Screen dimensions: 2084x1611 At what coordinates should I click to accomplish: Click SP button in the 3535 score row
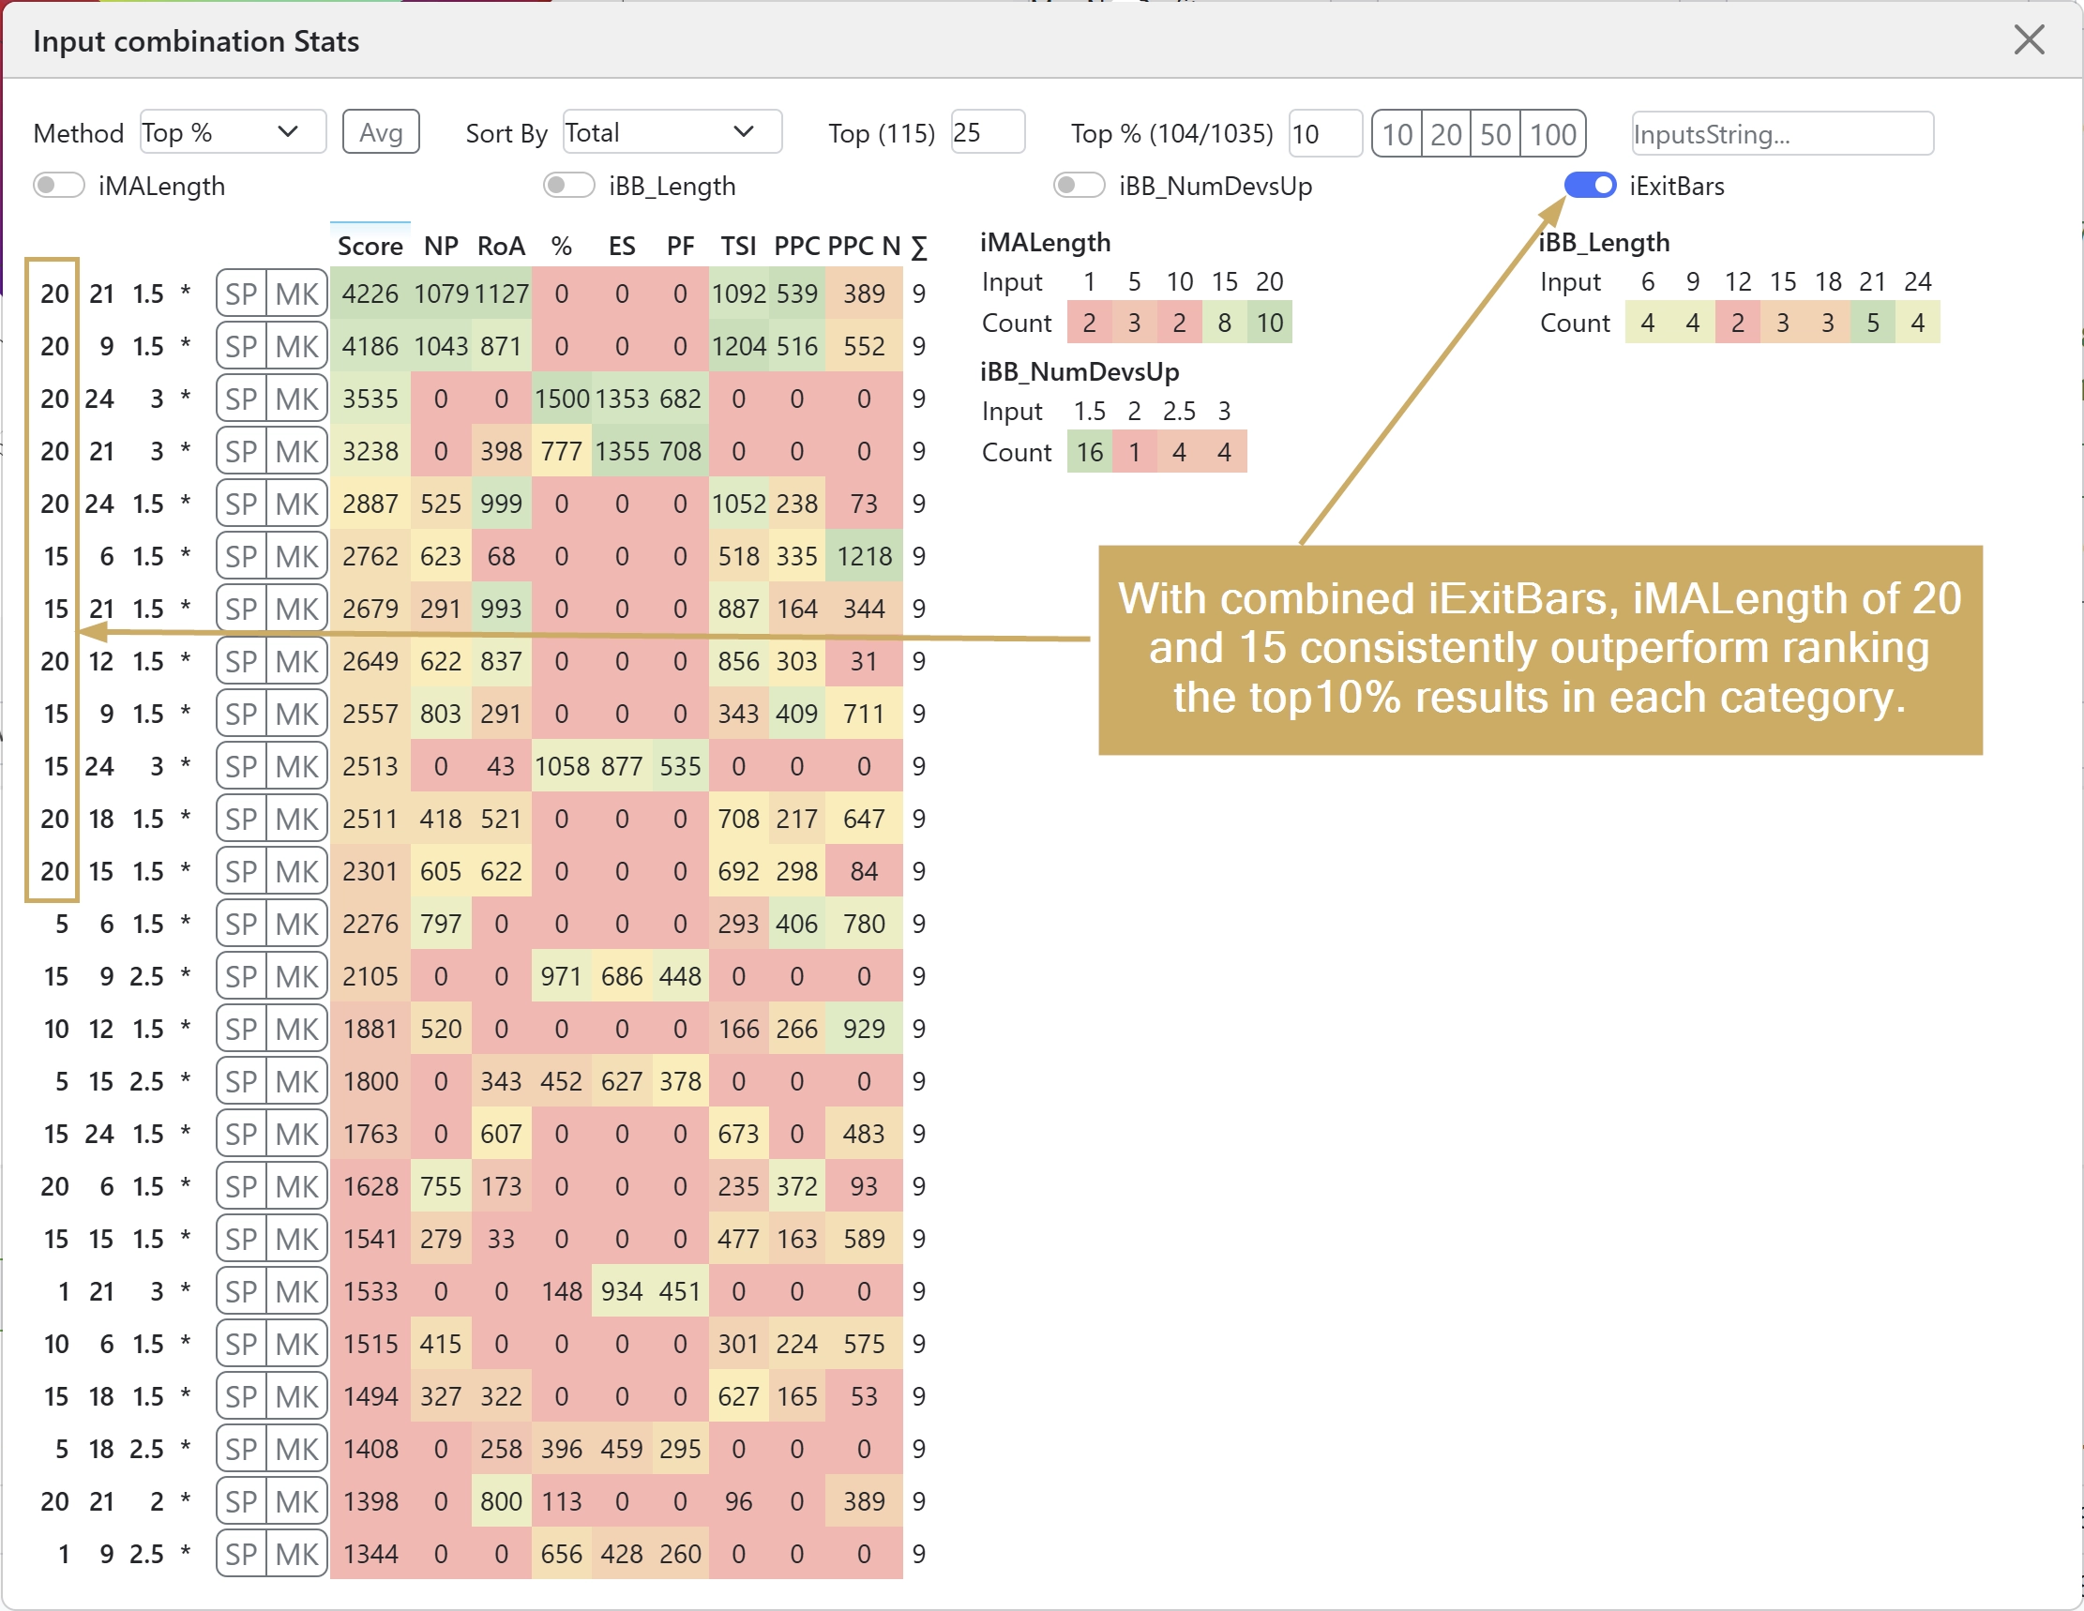tap(241, 399)
